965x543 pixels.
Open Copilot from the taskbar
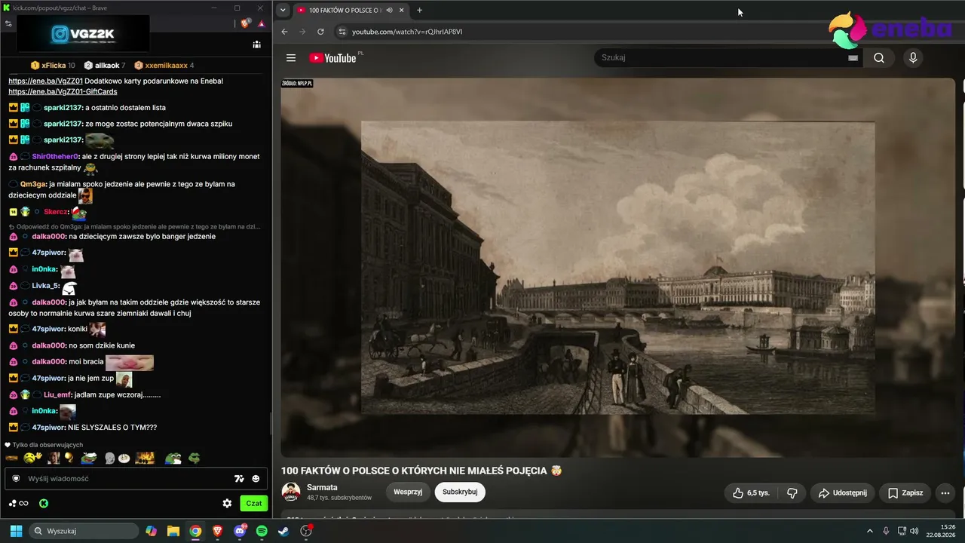(x=152, y=531)
